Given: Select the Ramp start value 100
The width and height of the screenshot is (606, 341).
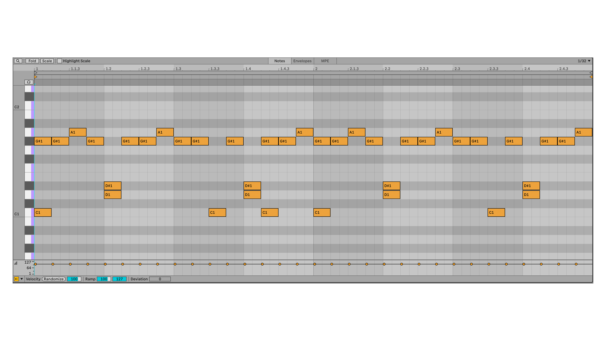Looking at the screenshot, I should point(104,279).
